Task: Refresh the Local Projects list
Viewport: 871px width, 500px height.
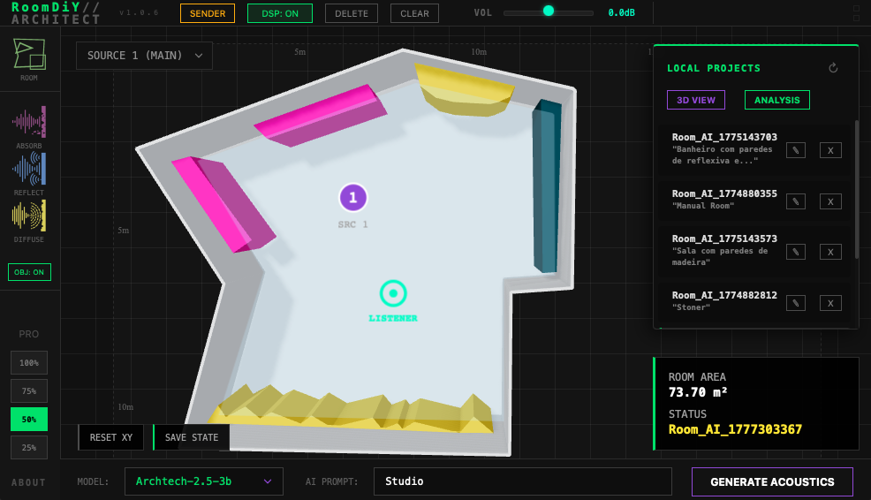Action: click(833, 68)
